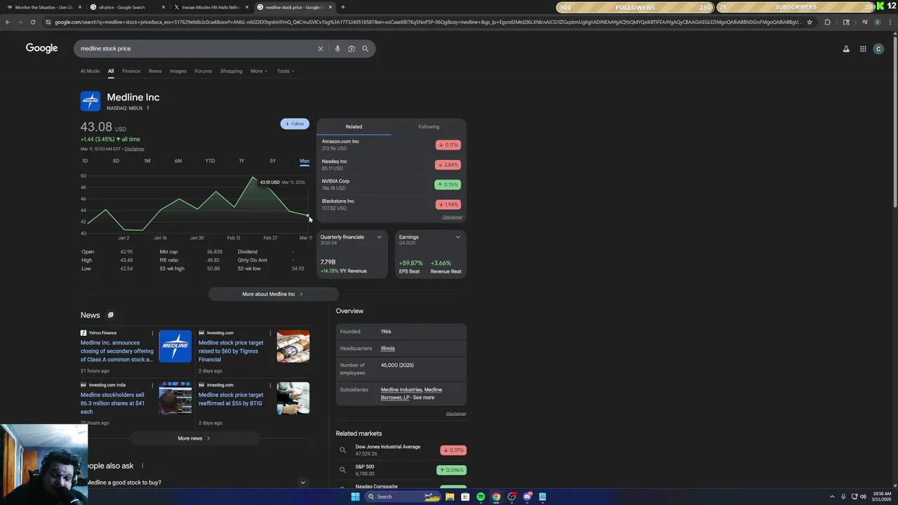898x505 pixels.
Task: Select the 5D chart range
Action: coord(116,161)
